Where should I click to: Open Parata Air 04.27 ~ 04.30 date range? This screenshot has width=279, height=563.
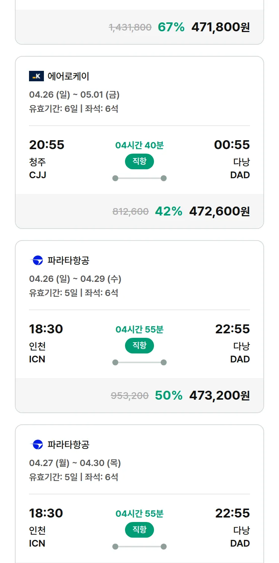coord(75,463)
